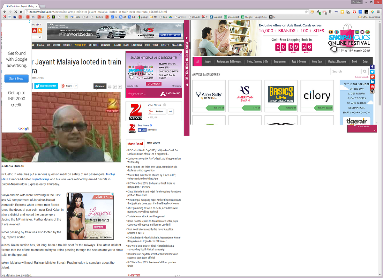Share the article on Twitter
383x278 pixels.
[46, 86]
